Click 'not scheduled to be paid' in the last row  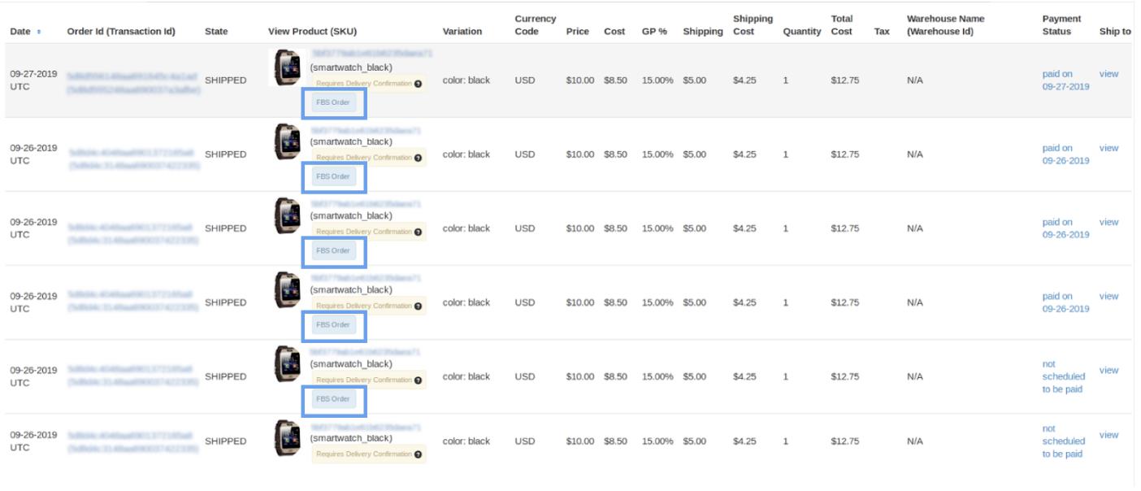[1063, 441]
